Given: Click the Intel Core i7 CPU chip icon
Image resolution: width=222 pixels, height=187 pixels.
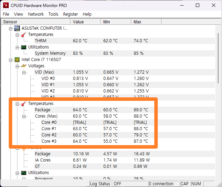Looking at the screenshot, I should point(17,60).
